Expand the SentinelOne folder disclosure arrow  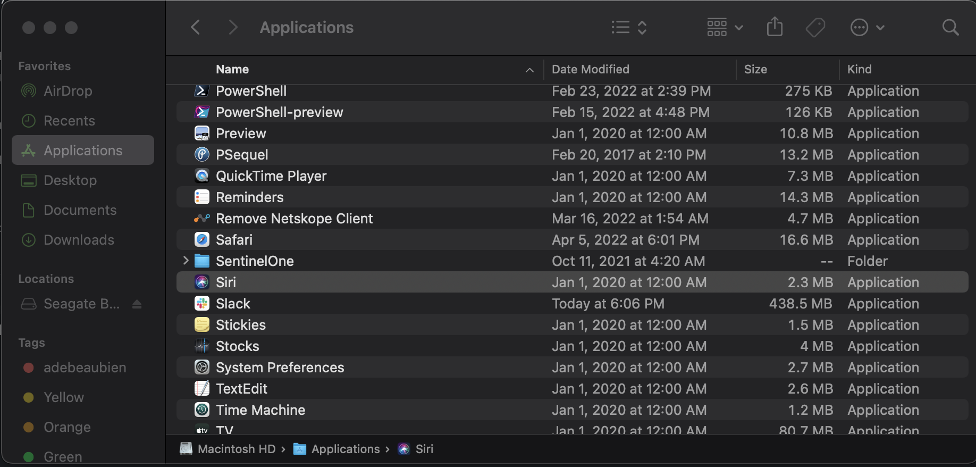point(186,261)
